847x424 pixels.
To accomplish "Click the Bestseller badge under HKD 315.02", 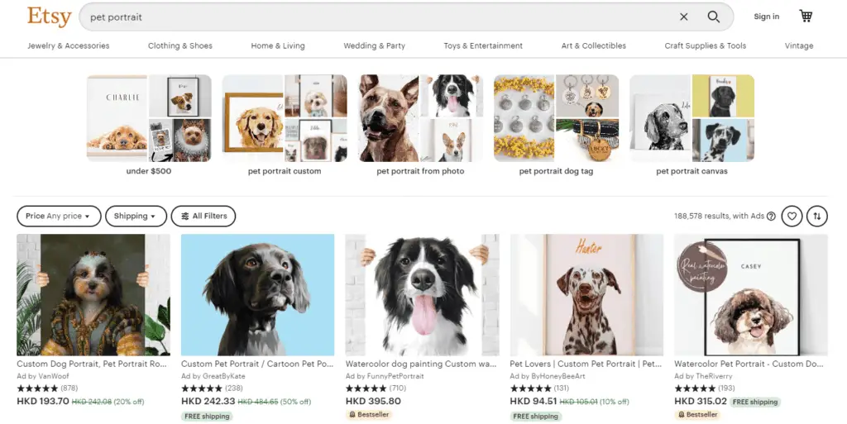I will 697,415.
